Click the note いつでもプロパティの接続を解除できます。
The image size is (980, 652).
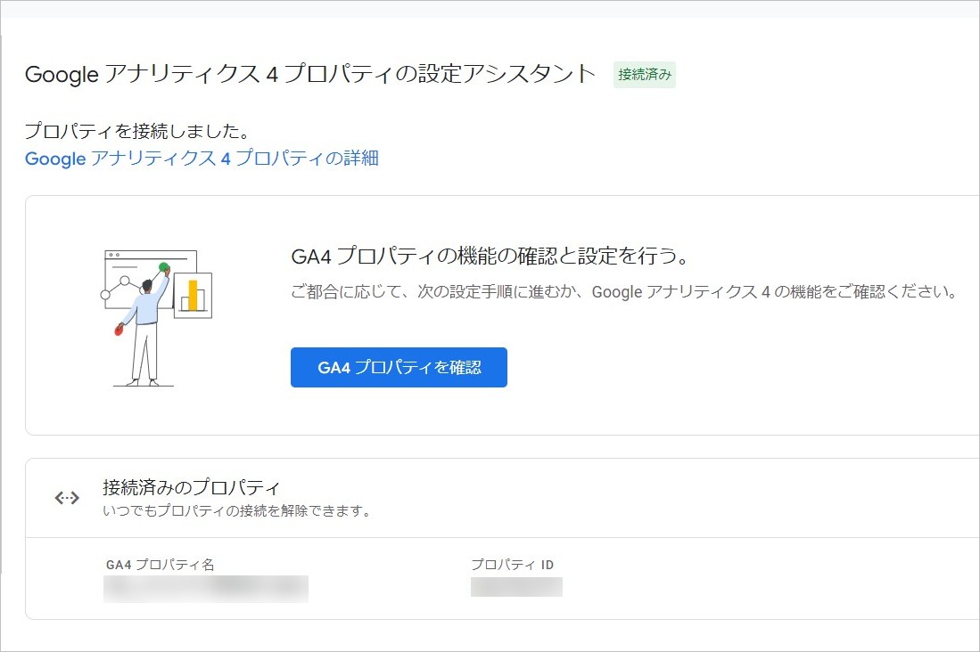(x=237, y=511)
